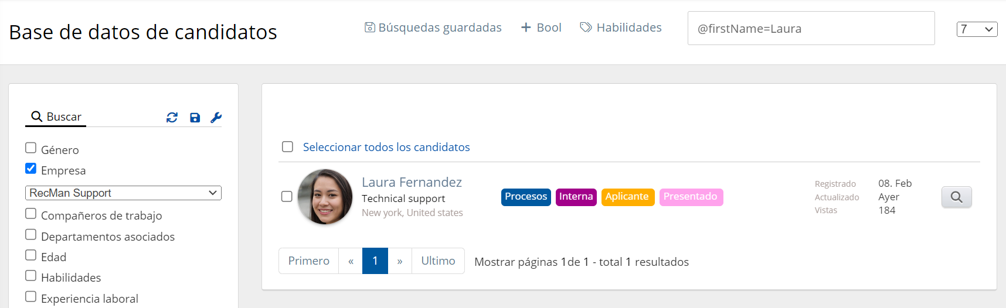The image size is (1006, 308).
Task: Open the RecMan Support company dropdown
Action: tap(123, 193)
